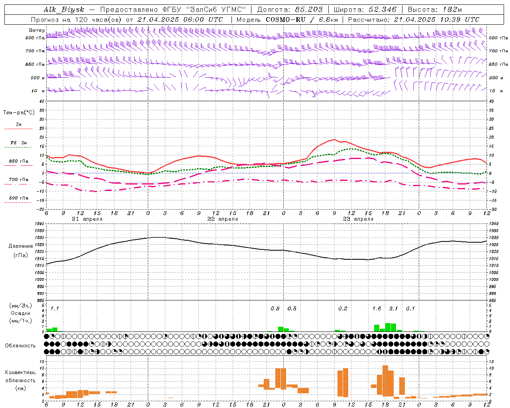
Task: Click the 'Осадки' precipitation label
Action: pyautogui.click(x=21, y=313)
